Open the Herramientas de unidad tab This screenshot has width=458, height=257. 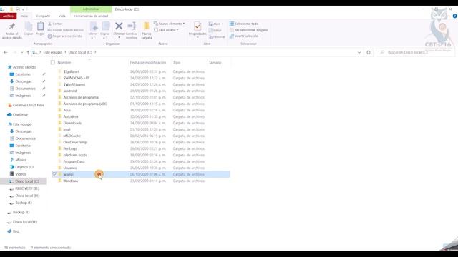[x=91, y=16]
